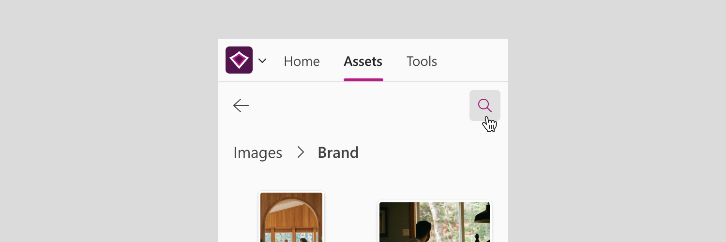The image size is (726, 242).
Task: Expand the app switcher arrow near Home
Action: 262,61
